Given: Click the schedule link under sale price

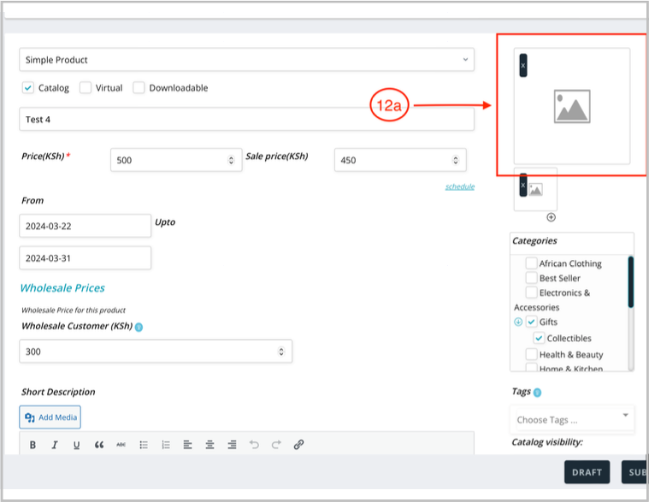Looking at the screenshot, I should pyautogui.click(x=459, y=186).
